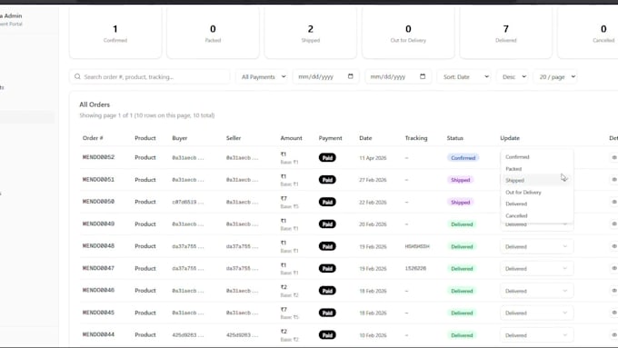The image size is (618, 348).
Task: Click order number MEND00046
Action: [x=98, y=290]
